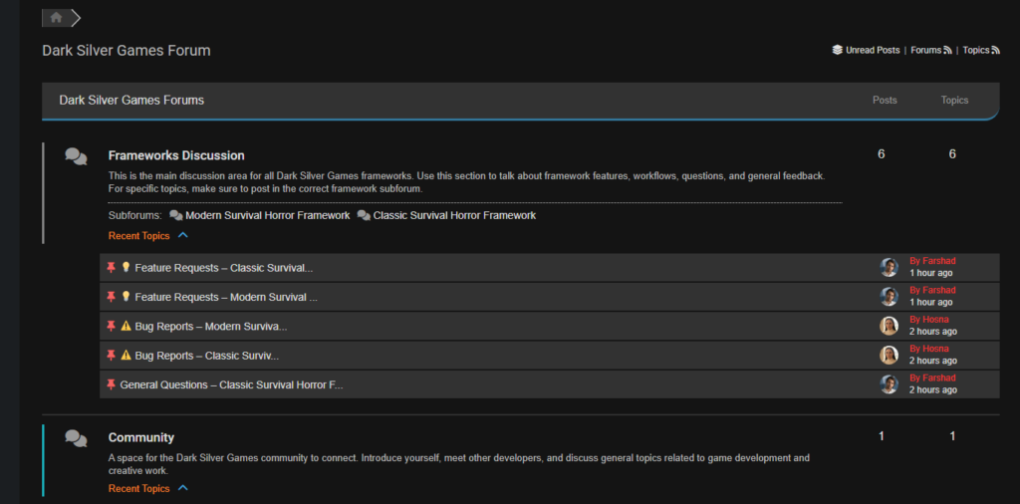Open Bug Reports – Classic Survival topic
The image size is (1020, 504).
click(x=206, y=356)
